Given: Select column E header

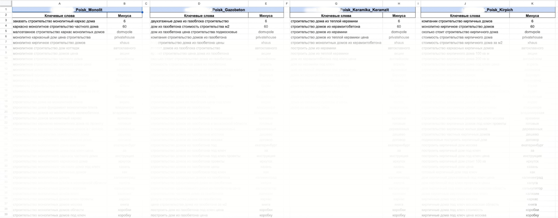Looking at the screenshot, I should click(266, 3).
